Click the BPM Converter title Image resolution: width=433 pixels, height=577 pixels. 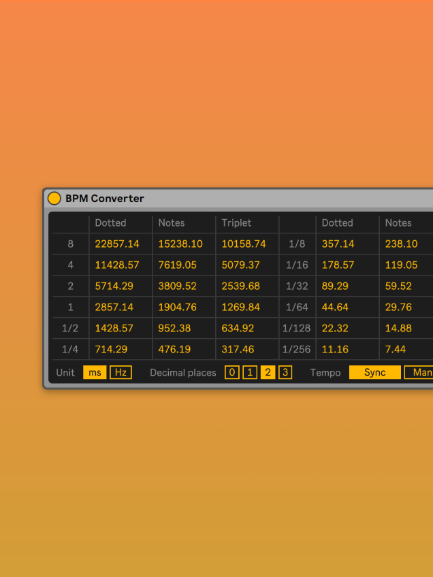[x=105, y=199]
